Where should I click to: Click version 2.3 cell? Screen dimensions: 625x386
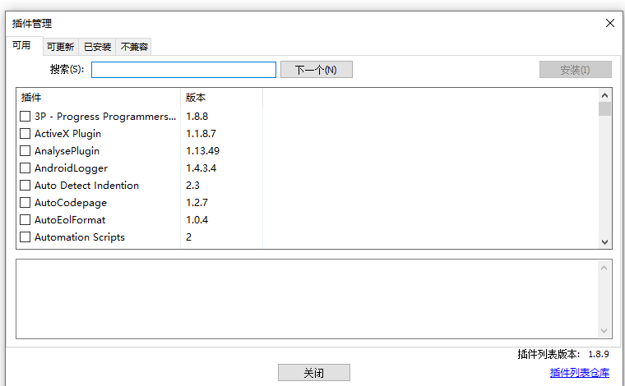pyautogui.click(x=192, y=186)
